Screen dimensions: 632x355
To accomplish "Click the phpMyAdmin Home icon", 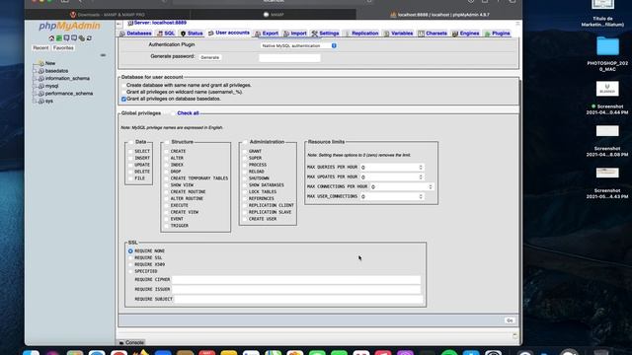I will click(51, 38).
